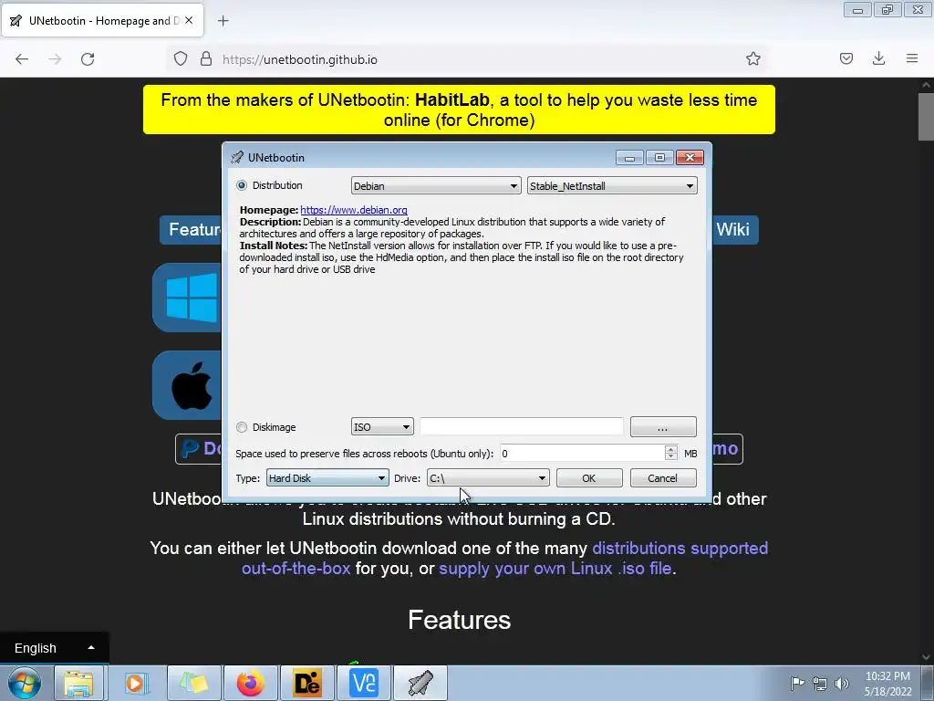Open Windows Explorer from taskbar
This screenshot has width=934, height=701.
coord(79,683)
